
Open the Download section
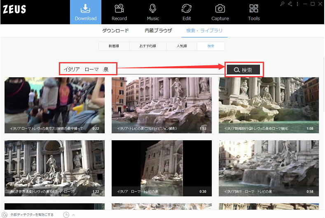[86, 12]
